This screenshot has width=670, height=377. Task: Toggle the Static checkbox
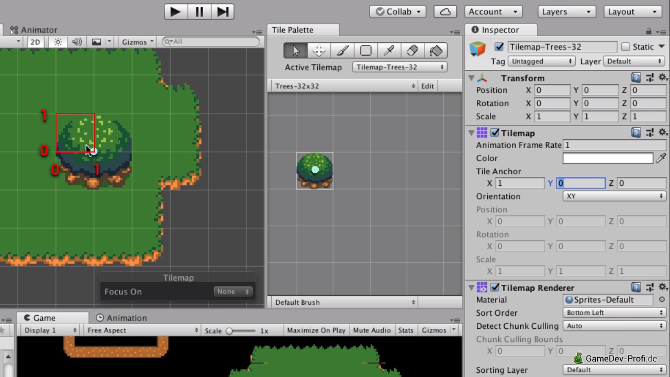click(626, 47)
